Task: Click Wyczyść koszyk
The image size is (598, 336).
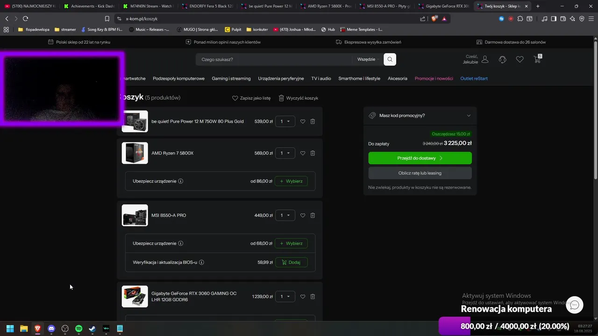Action: click(x=298, y=98)
